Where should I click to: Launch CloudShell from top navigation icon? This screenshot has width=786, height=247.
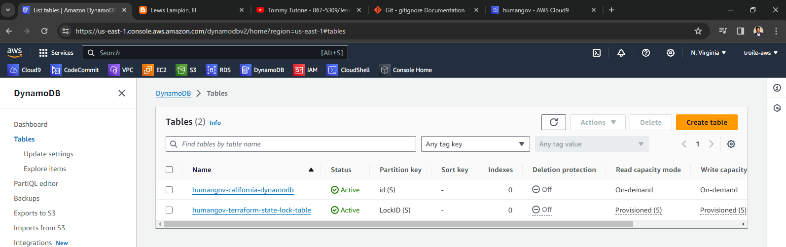click(597, 53)
